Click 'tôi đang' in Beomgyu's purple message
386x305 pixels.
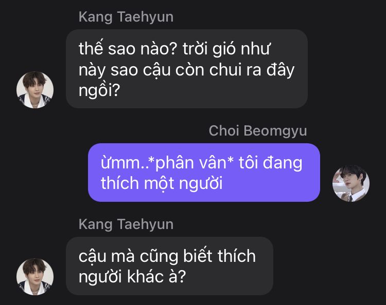coord(270,163)
